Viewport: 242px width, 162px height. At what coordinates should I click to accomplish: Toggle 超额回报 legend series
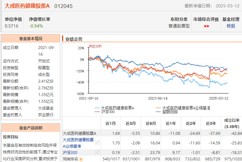coord(167,112)
